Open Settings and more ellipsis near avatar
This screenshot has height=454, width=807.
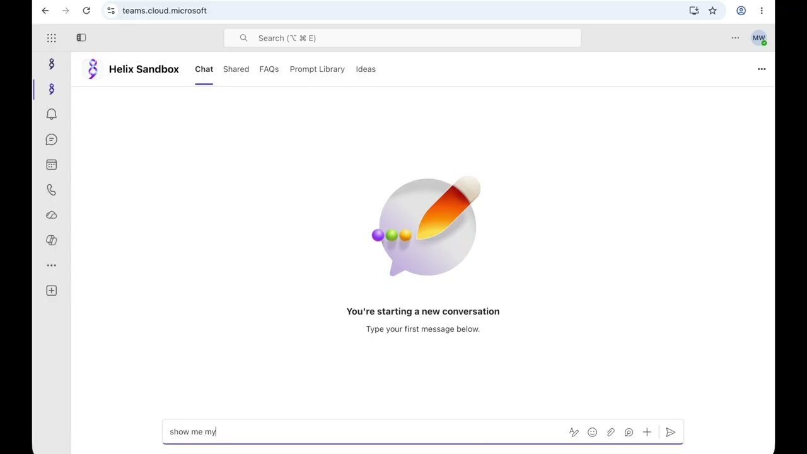(735, 38)
